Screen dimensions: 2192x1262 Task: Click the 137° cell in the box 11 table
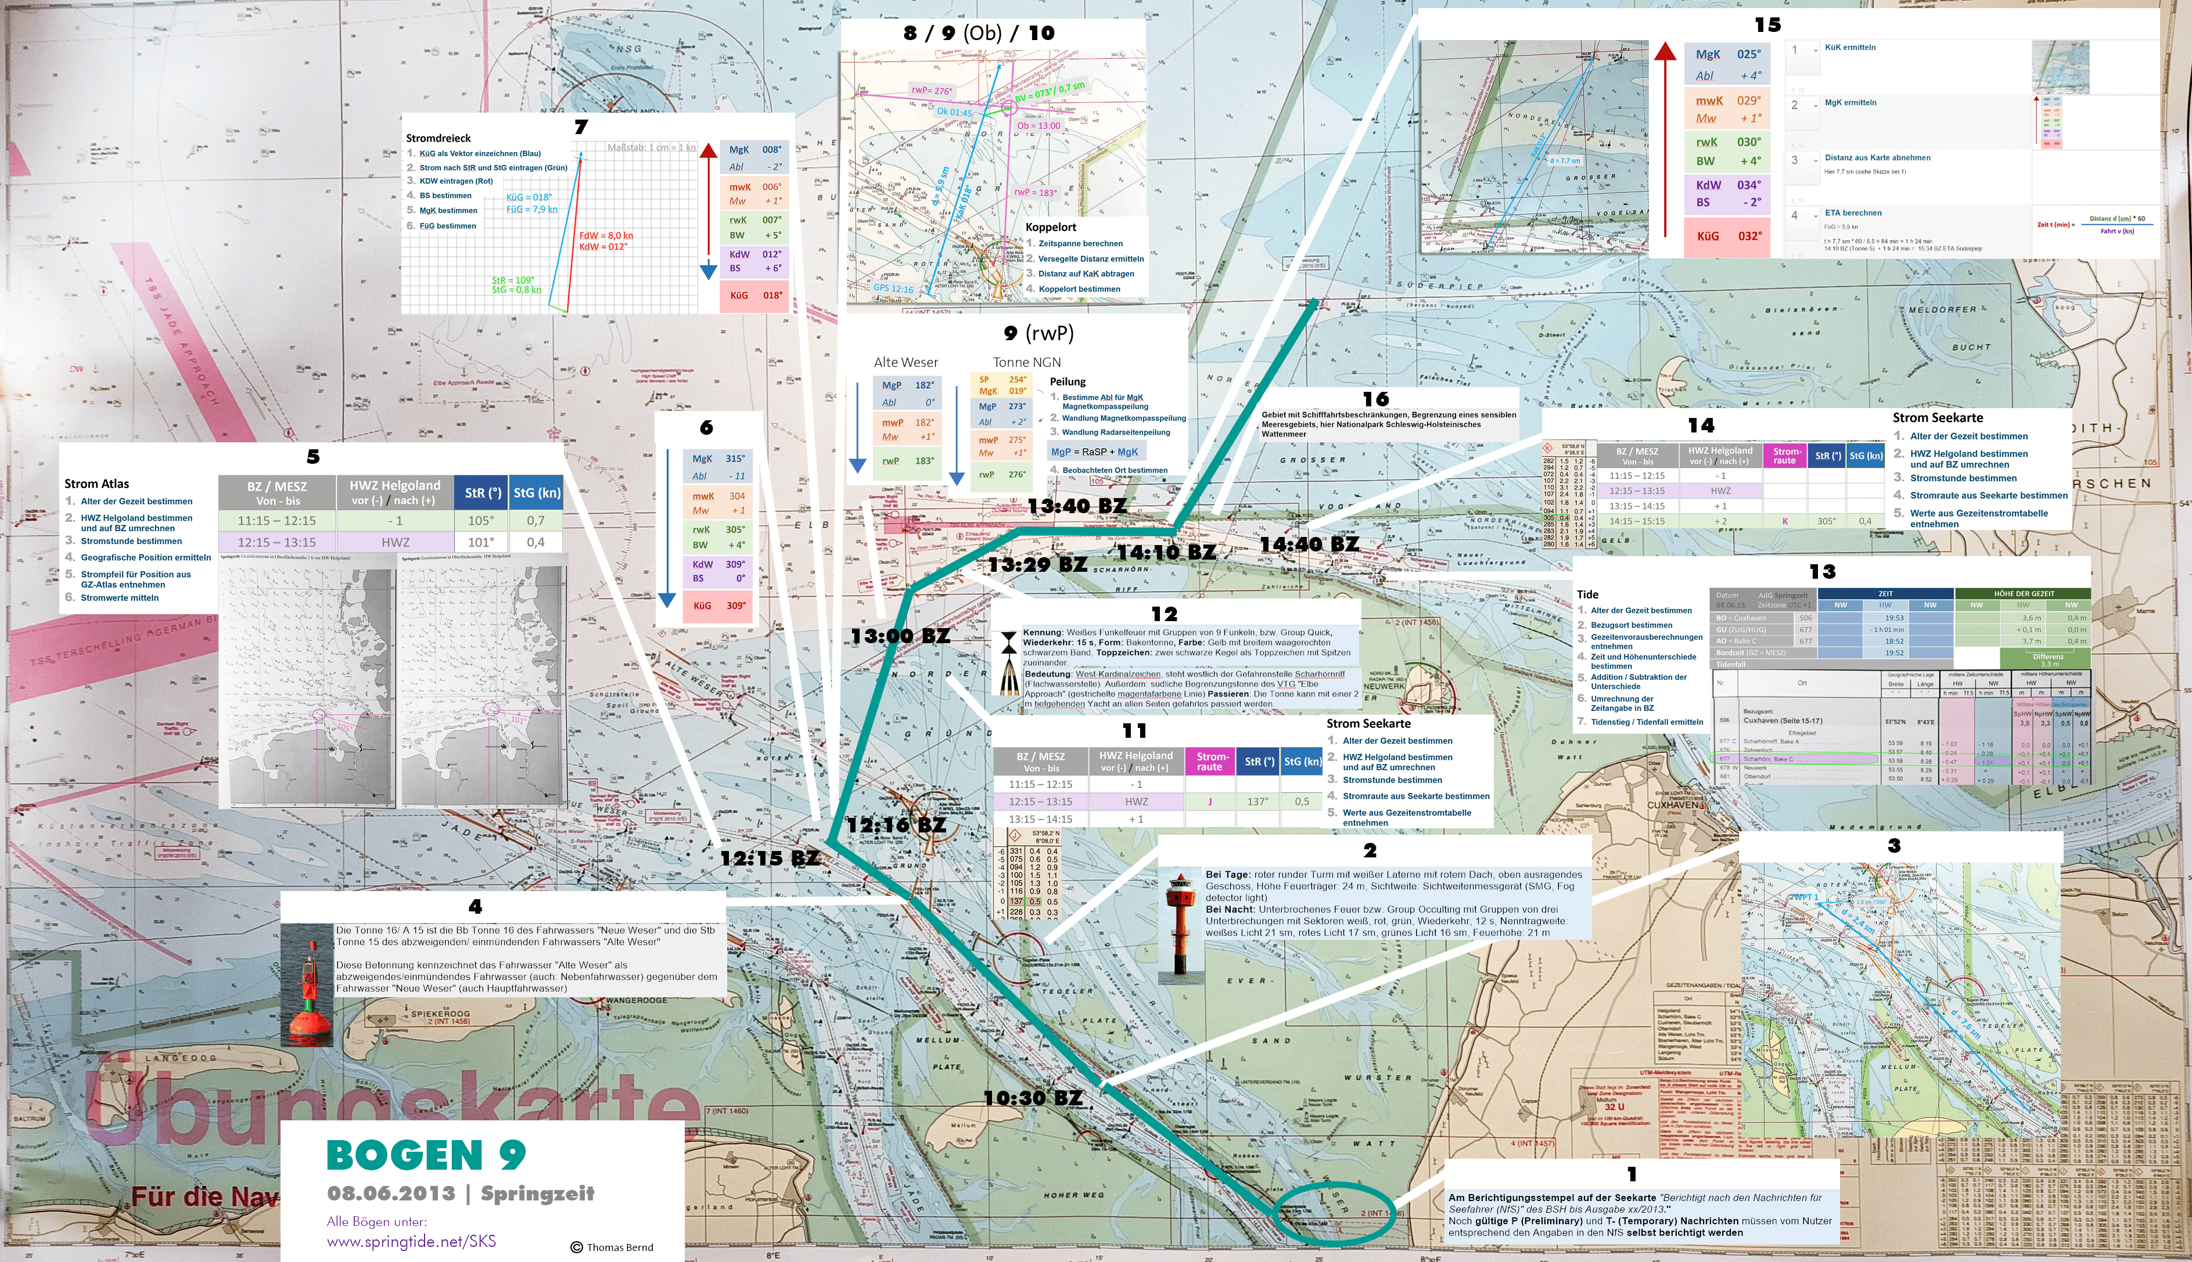(x=1257, y=802)
